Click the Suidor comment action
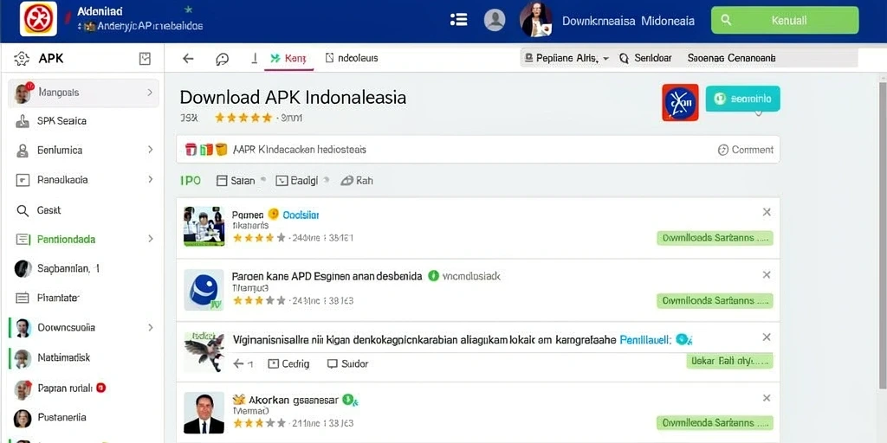 [x=348, y=364]
